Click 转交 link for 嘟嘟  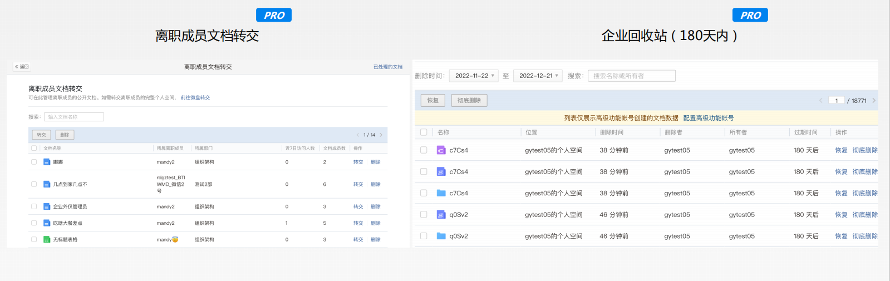[358, 162]
